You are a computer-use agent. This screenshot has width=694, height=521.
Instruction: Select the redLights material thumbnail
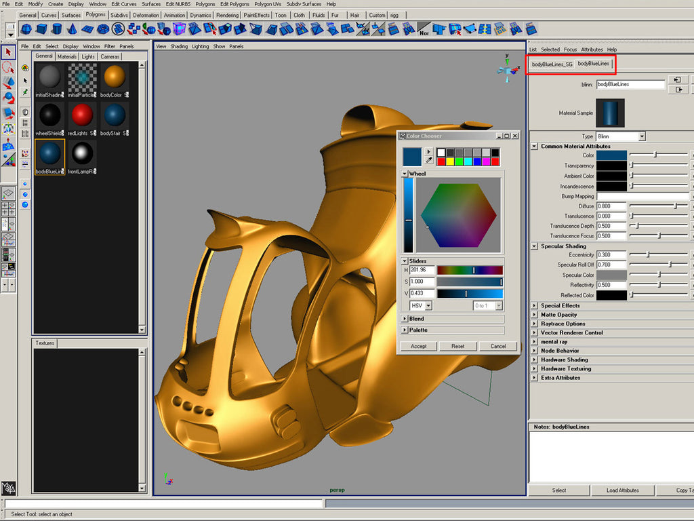(x=81, y=115)
